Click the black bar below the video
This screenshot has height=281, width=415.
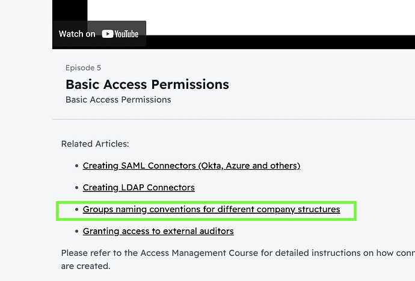tap(280, 42)
